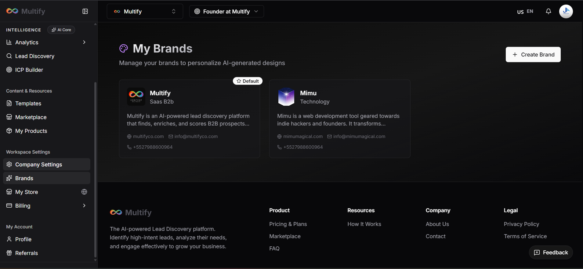The height and width of the screenshot is (269, 583).
Task: Open the notifications bell
Action: point(548,11)
